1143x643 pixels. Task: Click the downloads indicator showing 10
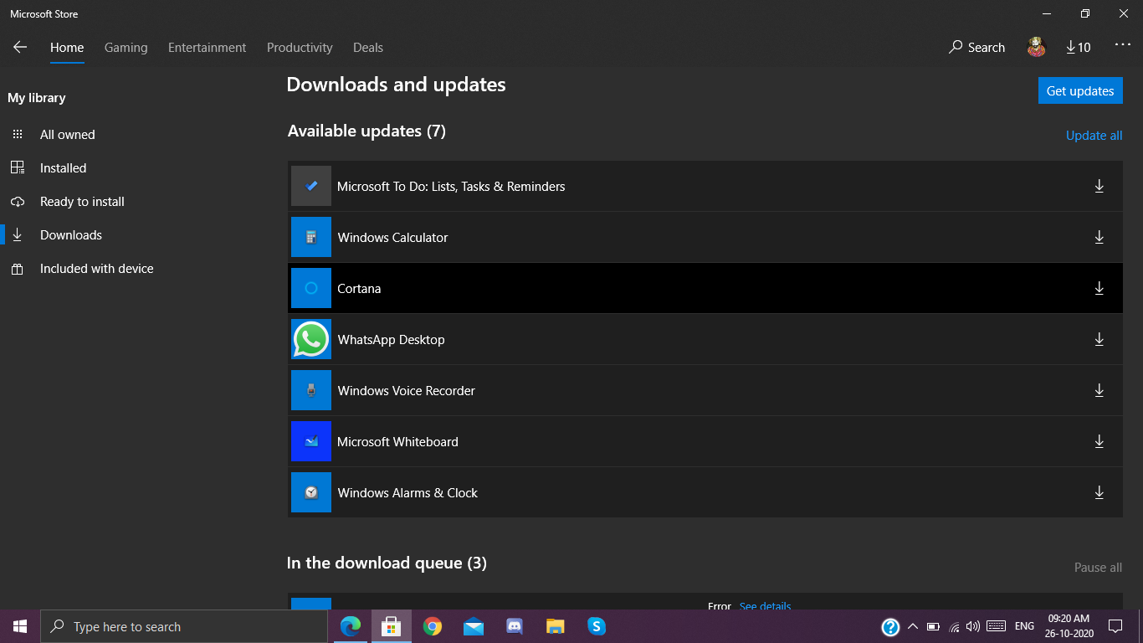pyautogui.click(x=1078, y=48)
